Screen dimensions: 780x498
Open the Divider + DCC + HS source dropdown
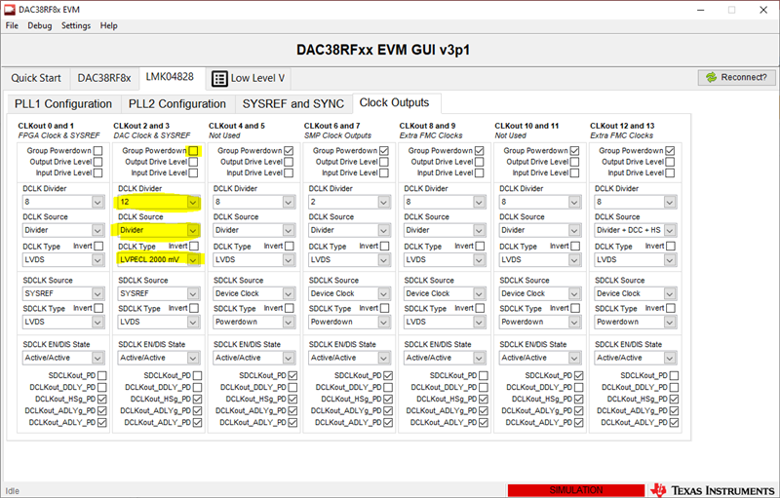(x=636, y=230)
